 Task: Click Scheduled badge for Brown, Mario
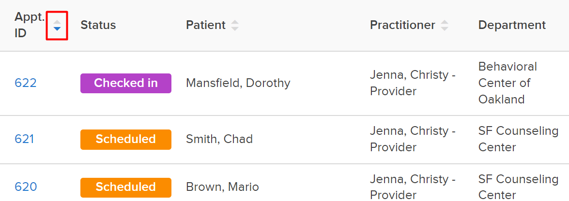coord(126,187)
